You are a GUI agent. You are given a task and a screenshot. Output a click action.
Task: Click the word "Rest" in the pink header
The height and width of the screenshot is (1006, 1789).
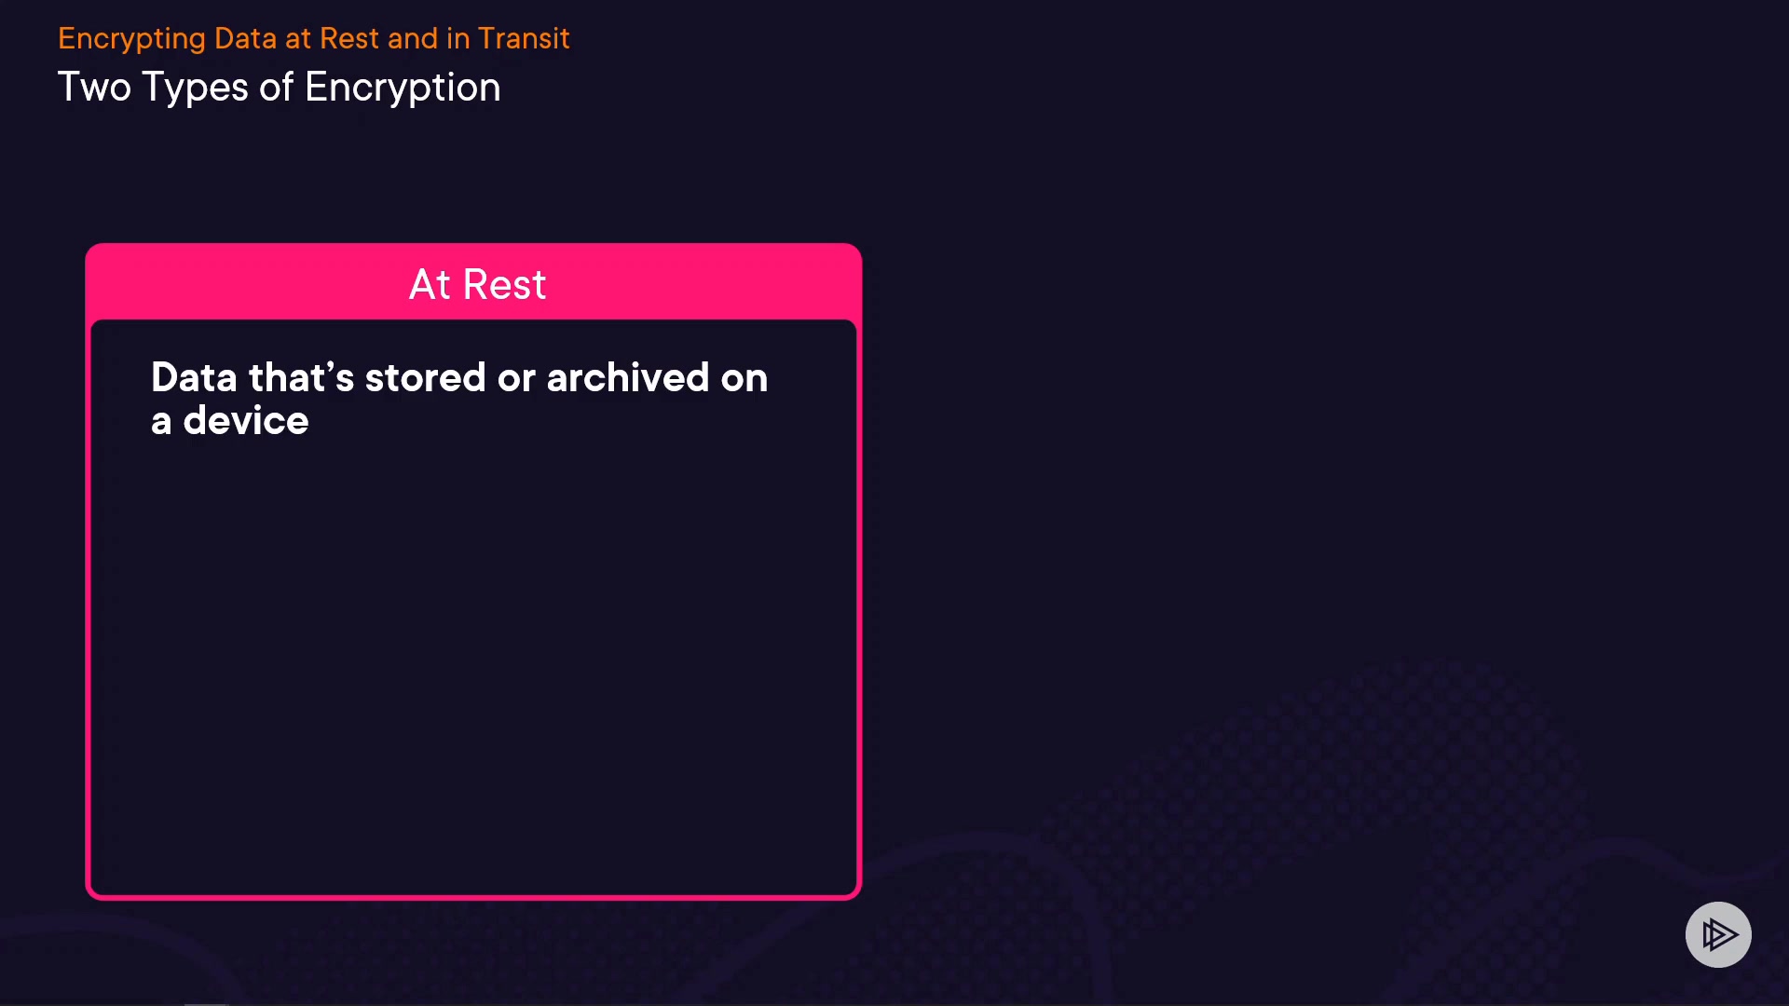(x=504, y=284)
